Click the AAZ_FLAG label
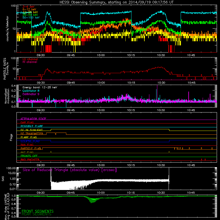This screenshot has width=220, height=220. (27, 152)
